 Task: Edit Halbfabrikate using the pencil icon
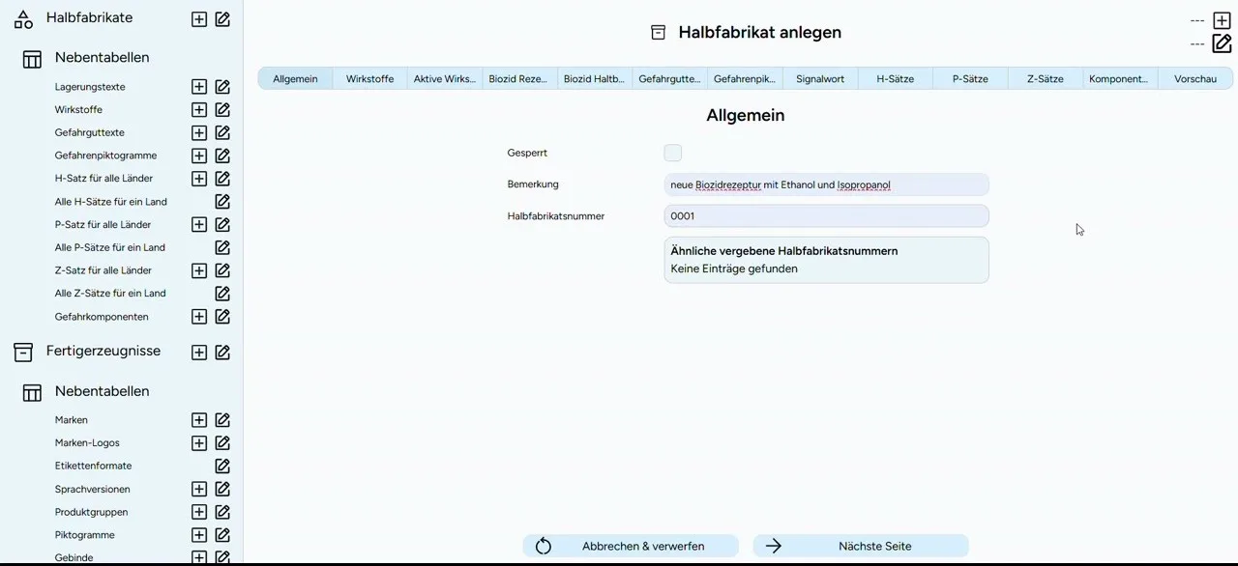tap(222, 19)
